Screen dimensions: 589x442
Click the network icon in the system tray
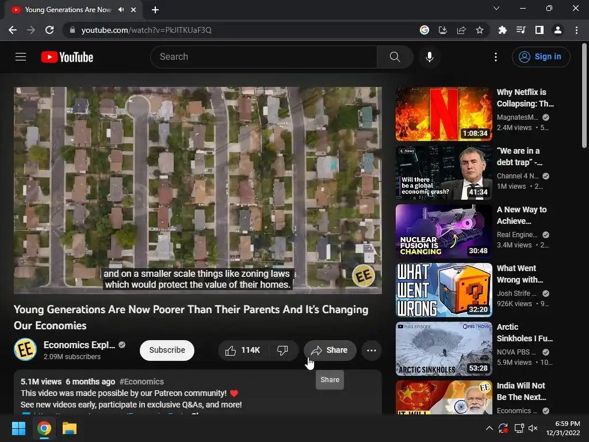(519, 428)
